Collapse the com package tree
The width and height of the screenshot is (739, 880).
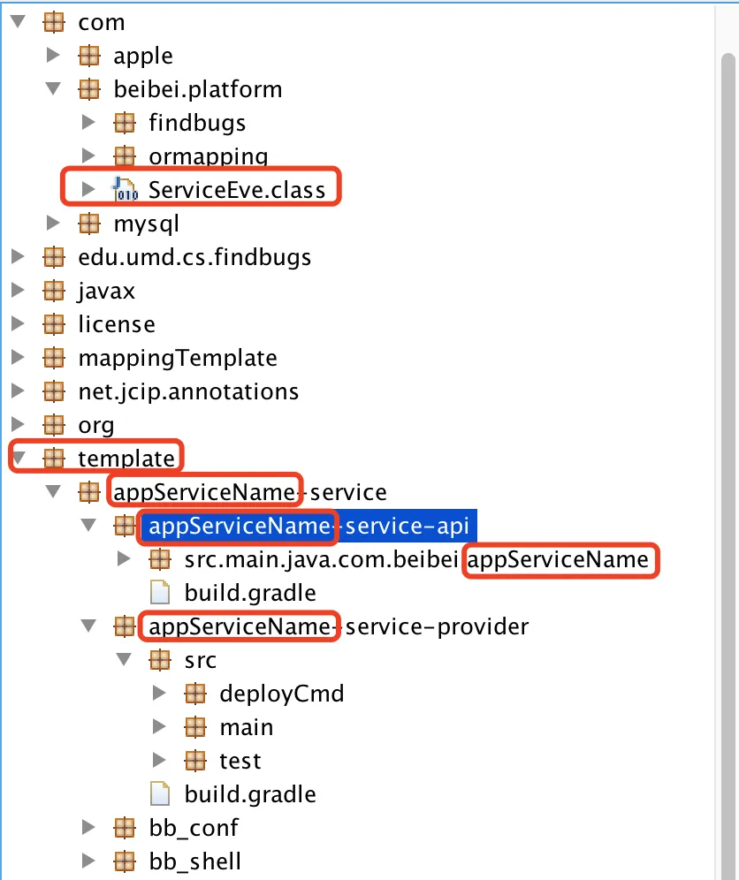click(18, 22)
